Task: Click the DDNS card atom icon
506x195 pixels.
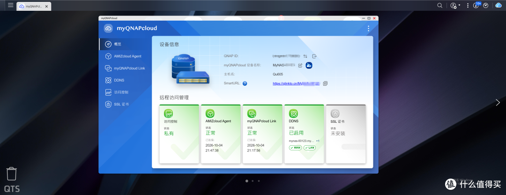Action: 293,113
